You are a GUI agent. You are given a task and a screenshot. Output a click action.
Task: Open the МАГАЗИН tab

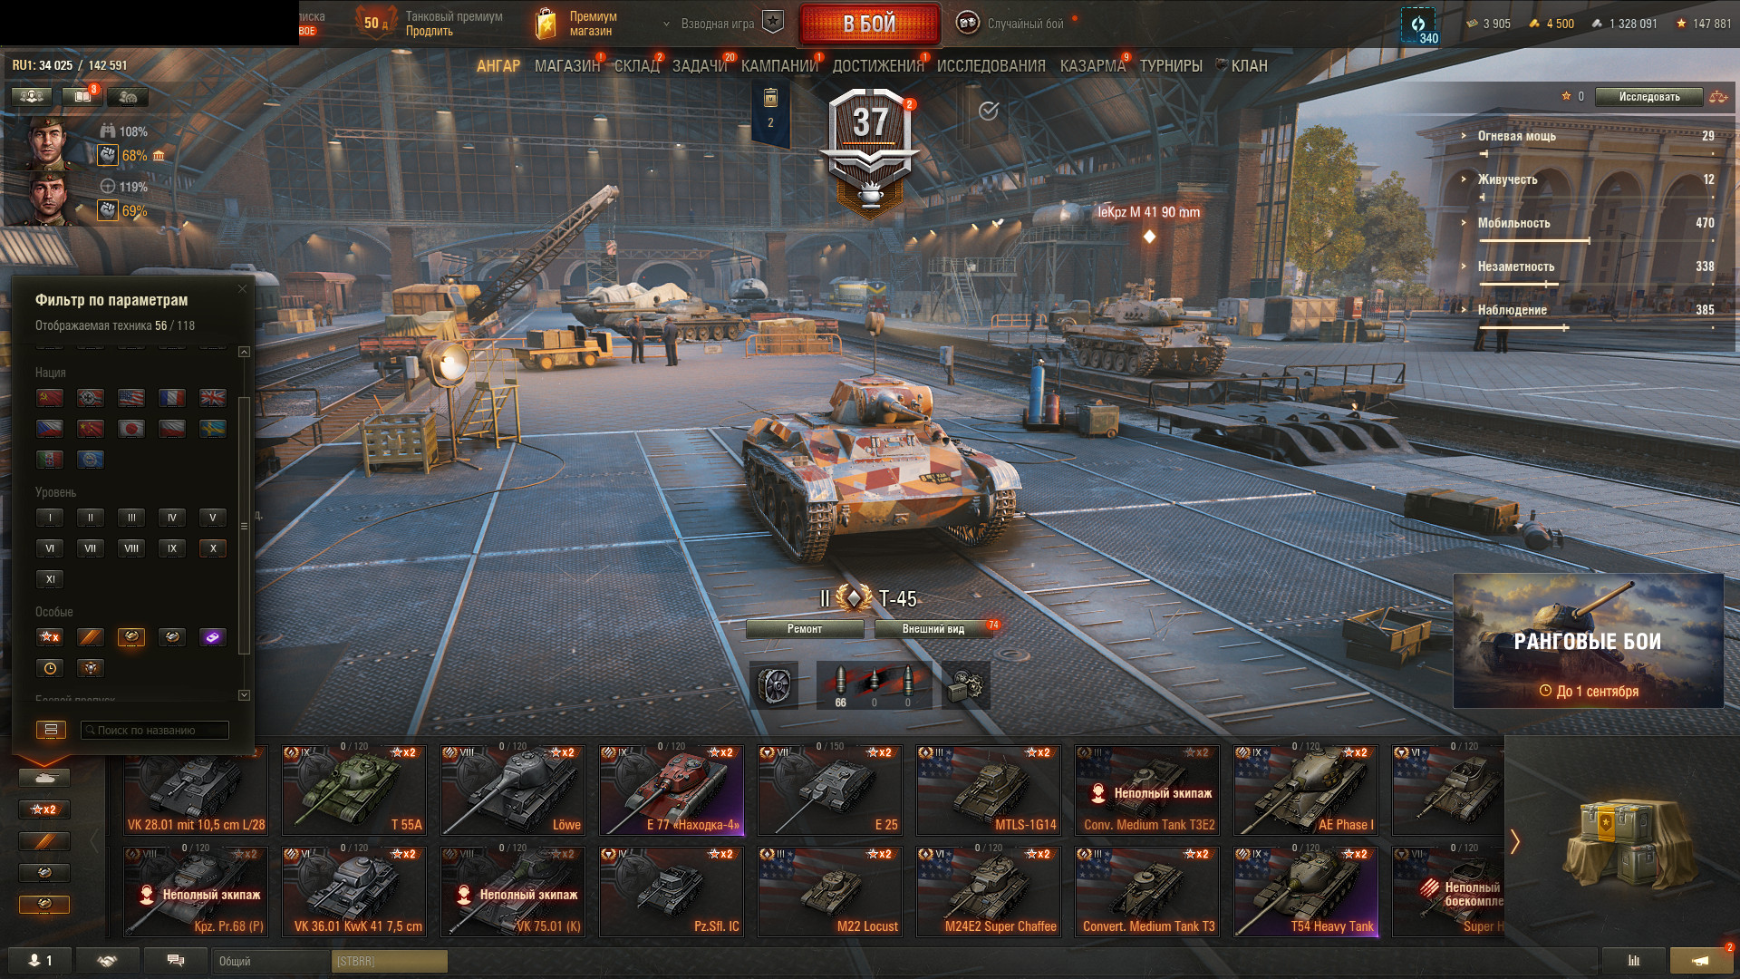[x=567, y=66]
